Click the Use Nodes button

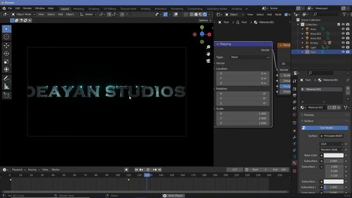[324, 128]
